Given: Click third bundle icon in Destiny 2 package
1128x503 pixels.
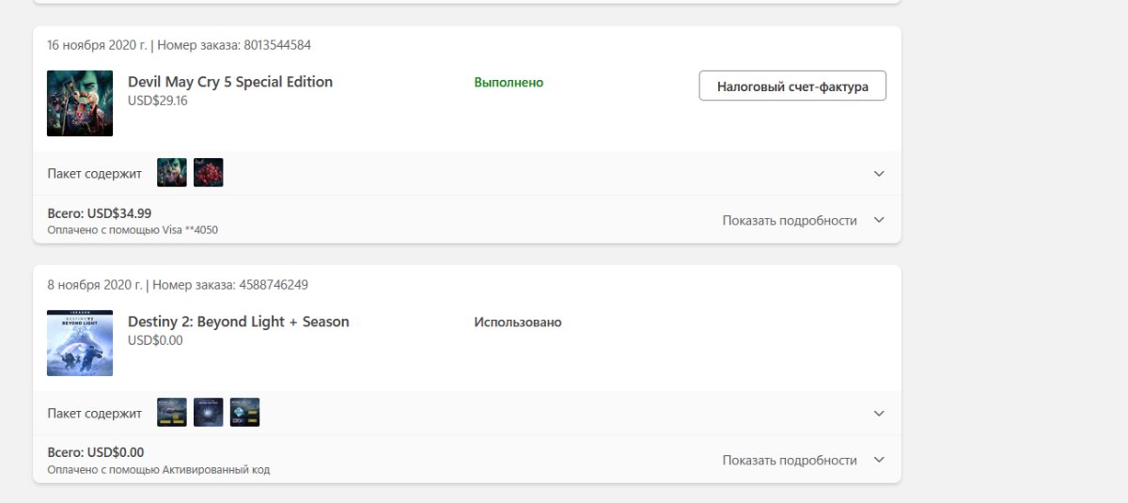Looking at the screenshot, I should pyautogui.click(x=244, y=413).
